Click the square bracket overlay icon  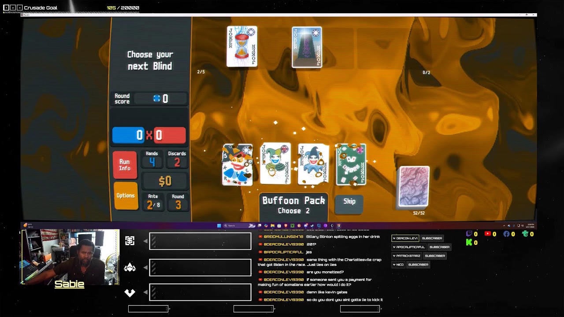point(130,241)
